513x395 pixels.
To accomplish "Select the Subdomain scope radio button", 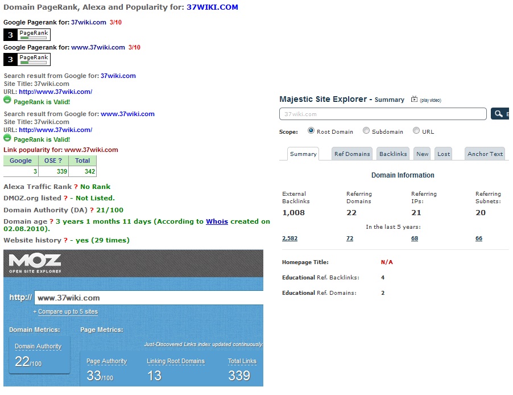I will pyautogui.click(x=366, y=131).
